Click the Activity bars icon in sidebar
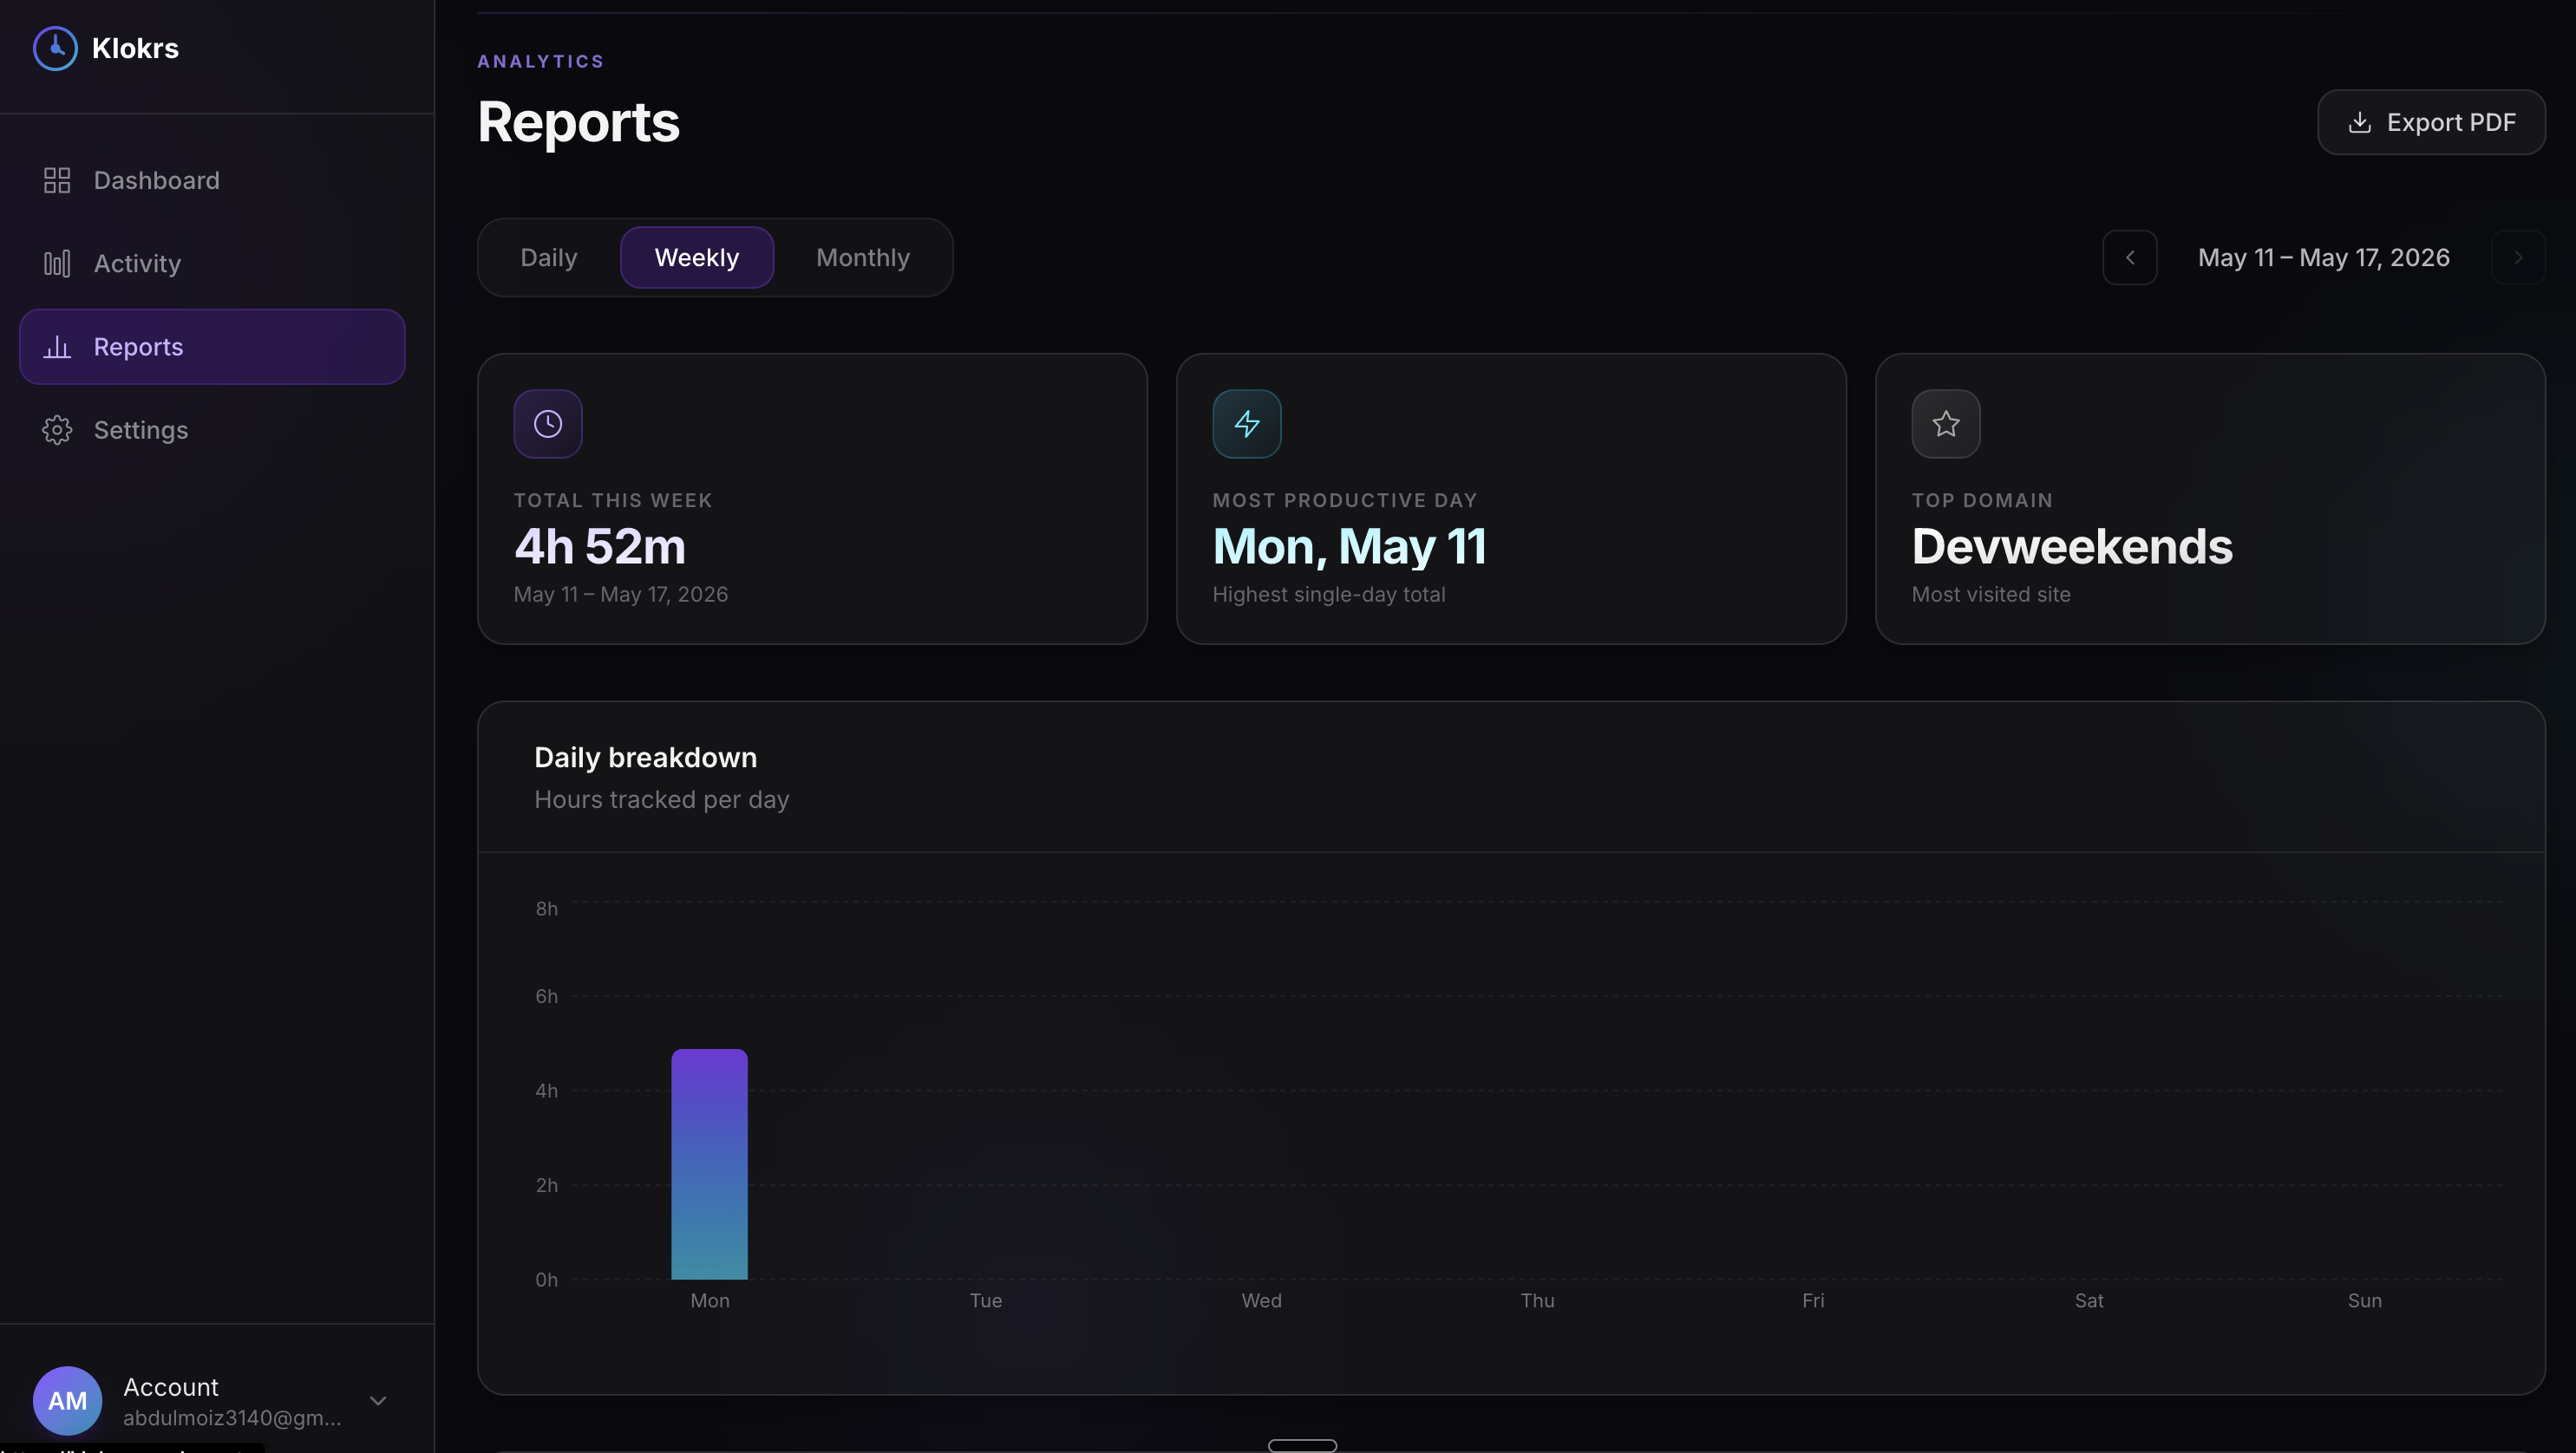Screen dimensions: 2576x1453 coord(57,263)
